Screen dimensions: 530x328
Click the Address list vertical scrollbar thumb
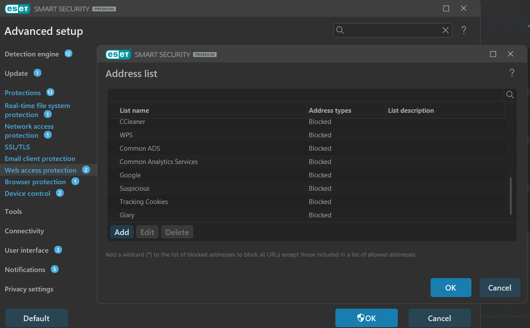tap(511, 196)
